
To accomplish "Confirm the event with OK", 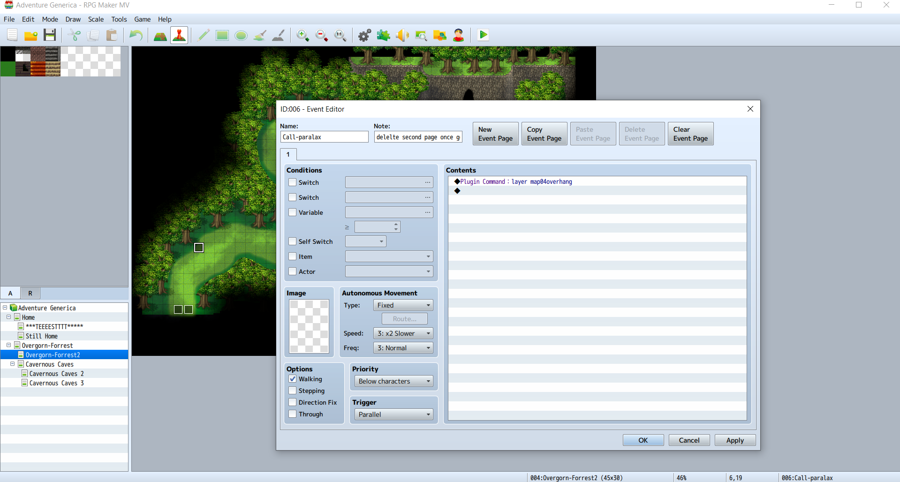I will coord(643,440).
